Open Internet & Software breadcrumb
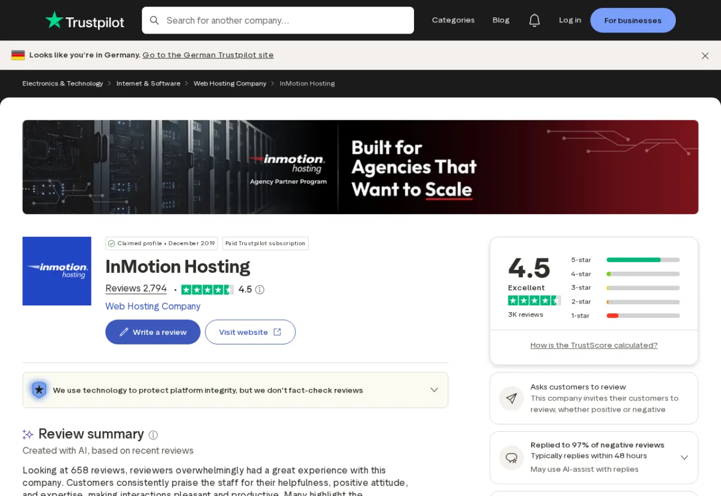Image resolution: width=721 pixels, height=496 pixels. click(x=148, y=84)
